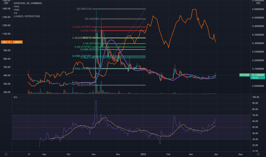Click 1400.00 on the left price scale
This screenshot has height=157, width=266.
[x=6, y=9]
